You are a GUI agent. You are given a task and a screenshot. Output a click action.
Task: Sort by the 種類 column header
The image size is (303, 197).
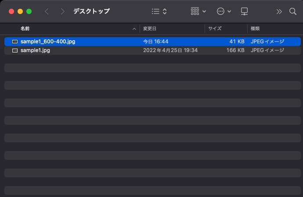click(255, 29)
